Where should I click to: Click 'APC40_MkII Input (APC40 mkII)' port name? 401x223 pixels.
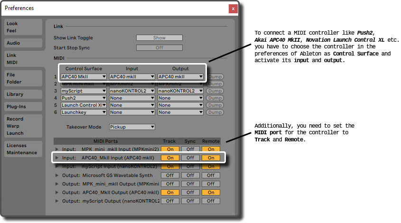point(118,158)
